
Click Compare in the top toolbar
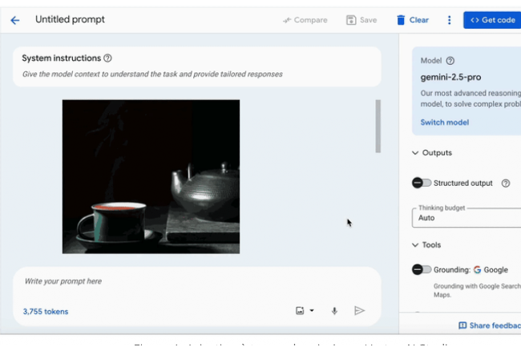coord(305,20)
